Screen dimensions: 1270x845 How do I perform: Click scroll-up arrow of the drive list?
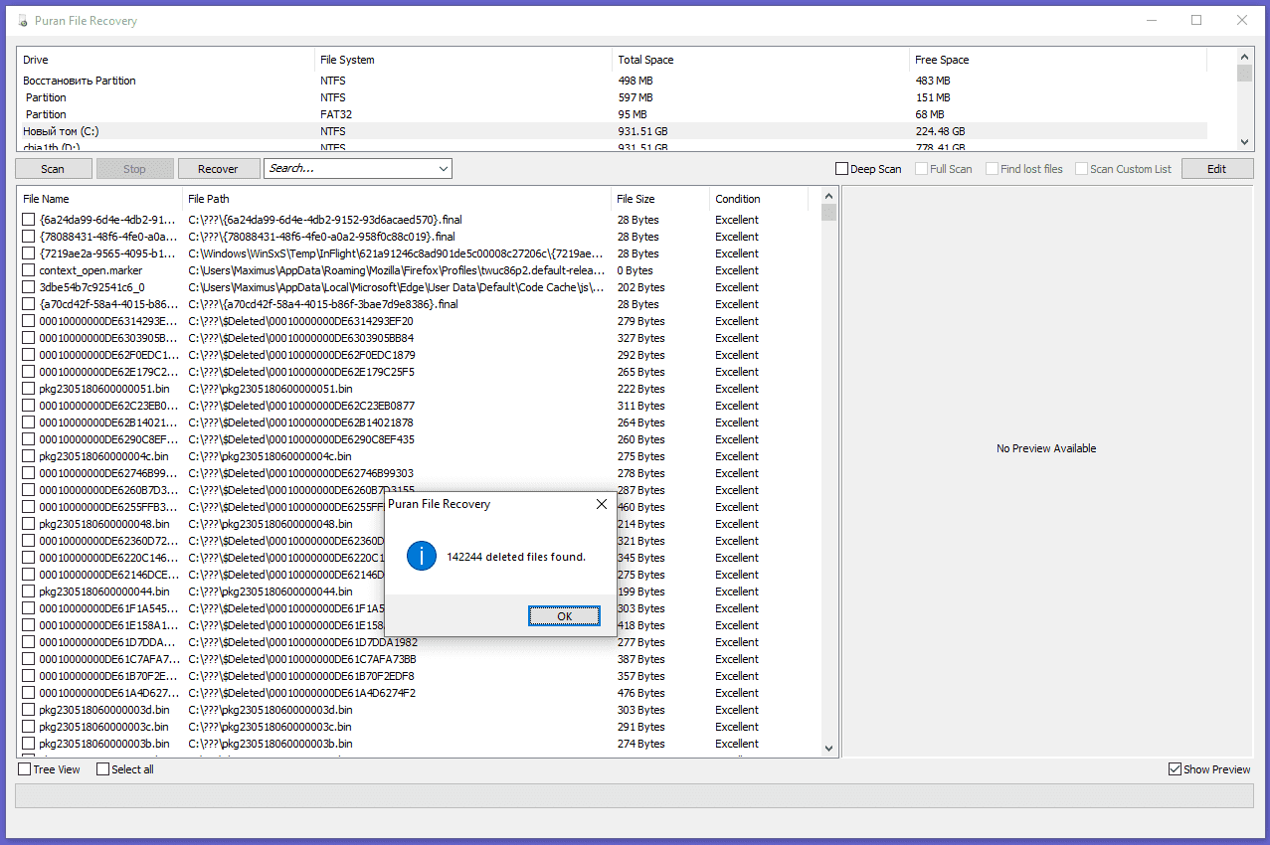click(1244, 58)
